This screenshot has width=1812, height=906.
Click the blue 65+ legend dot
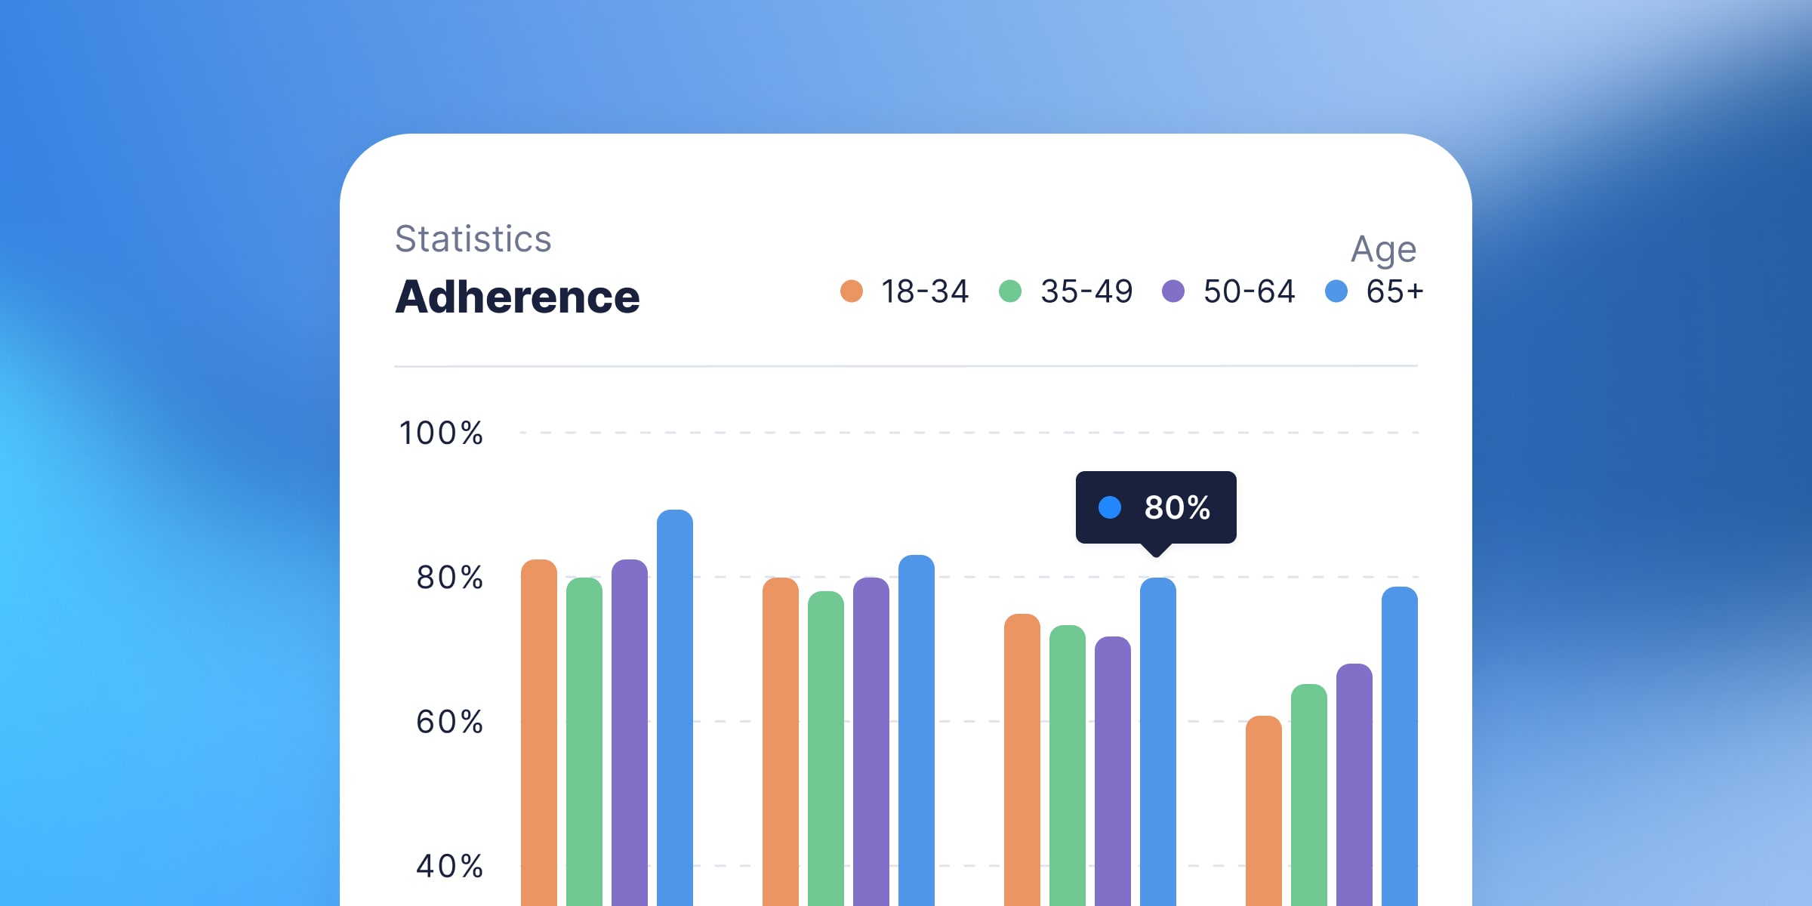tap(1336, 291)
